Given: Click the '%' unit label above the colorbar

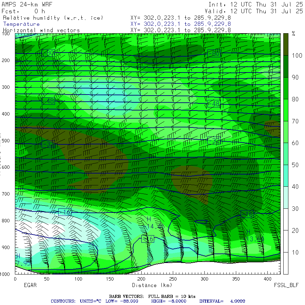Looking at the screenshot, I should (x=293, y=34).
